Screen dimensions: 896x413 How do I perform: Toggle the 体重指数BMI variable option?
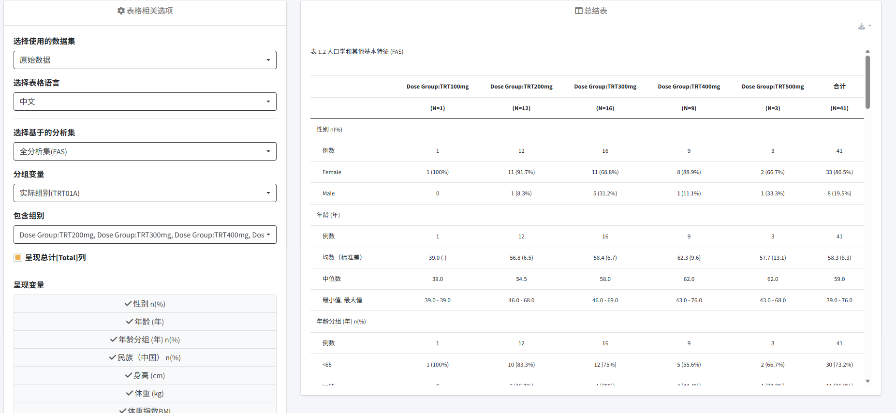point(145,409)
